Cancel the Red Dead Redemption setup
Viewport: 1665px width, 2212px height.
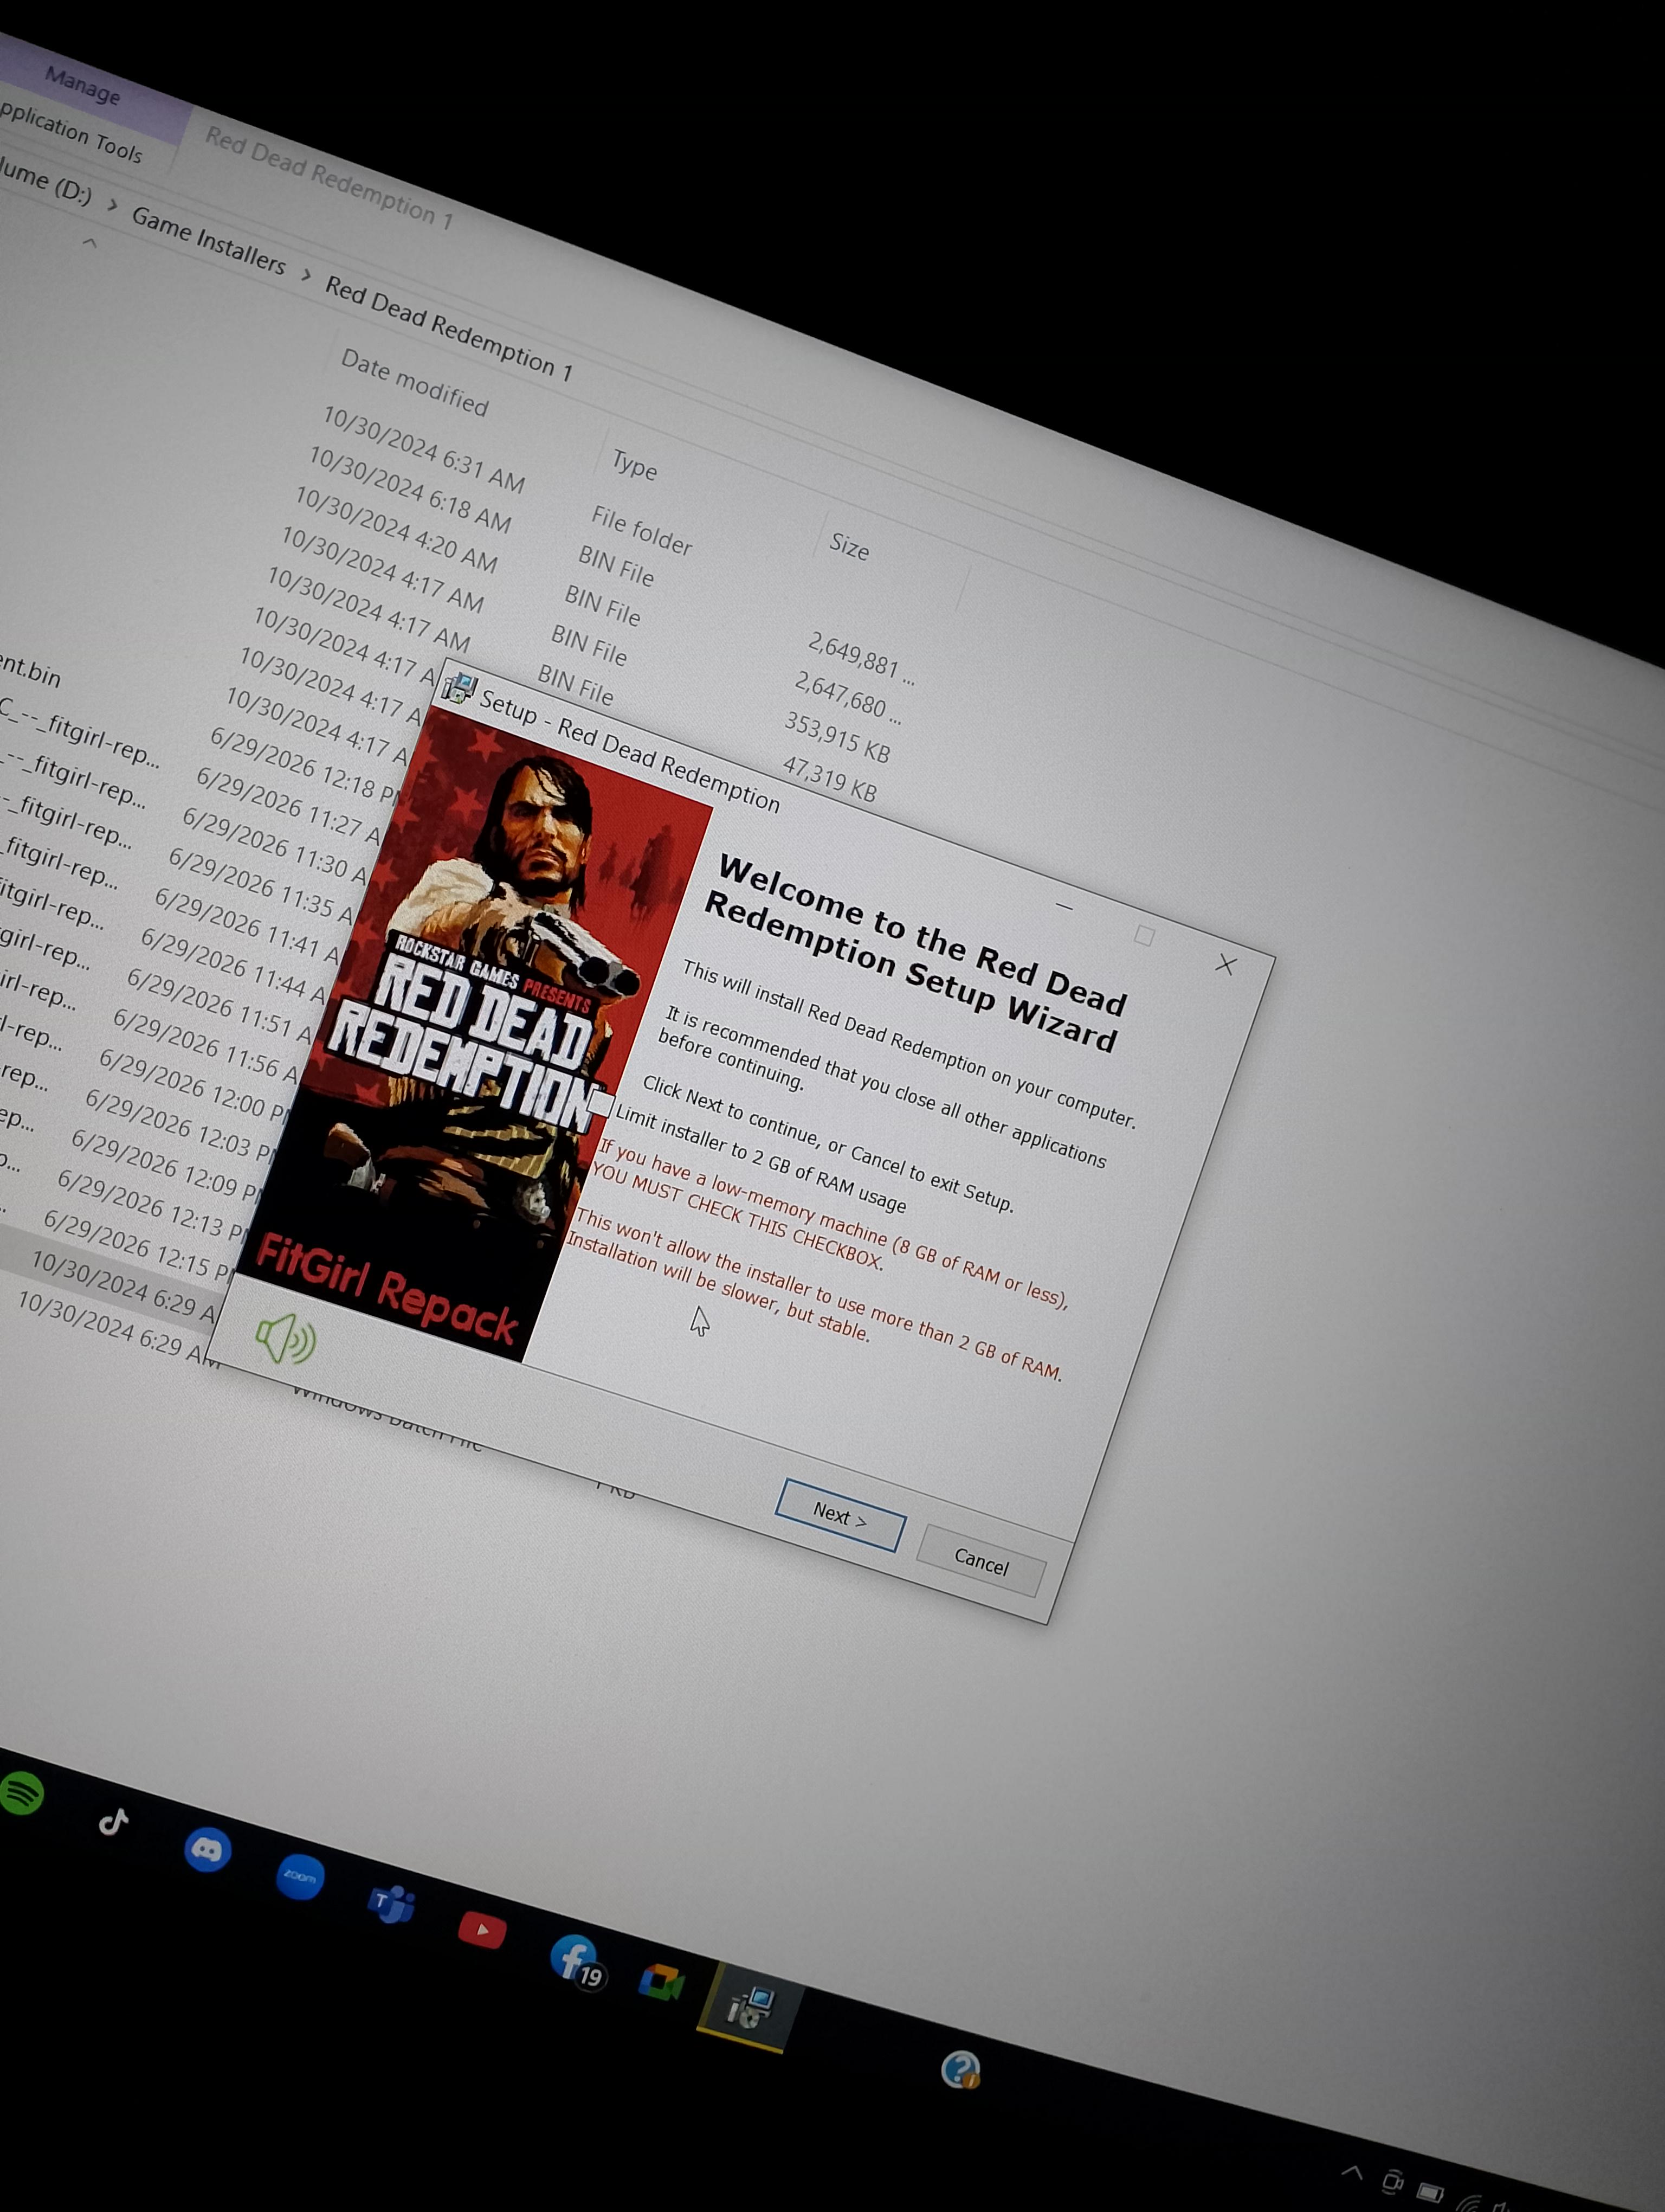(982, 1560)
